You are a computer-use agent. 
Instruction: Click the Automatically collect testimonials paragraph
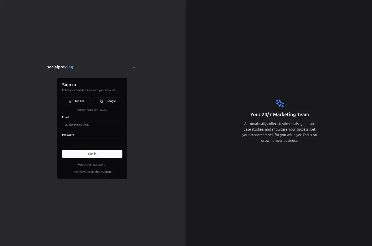coord(280,132)
